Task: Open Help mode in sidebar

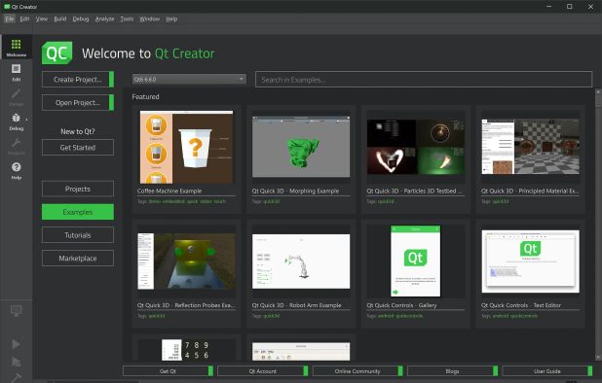Action: coord(17,170)
